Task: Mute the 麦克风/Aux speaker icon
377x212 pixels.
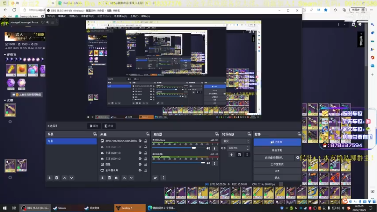Action: (x=208, y=148)
